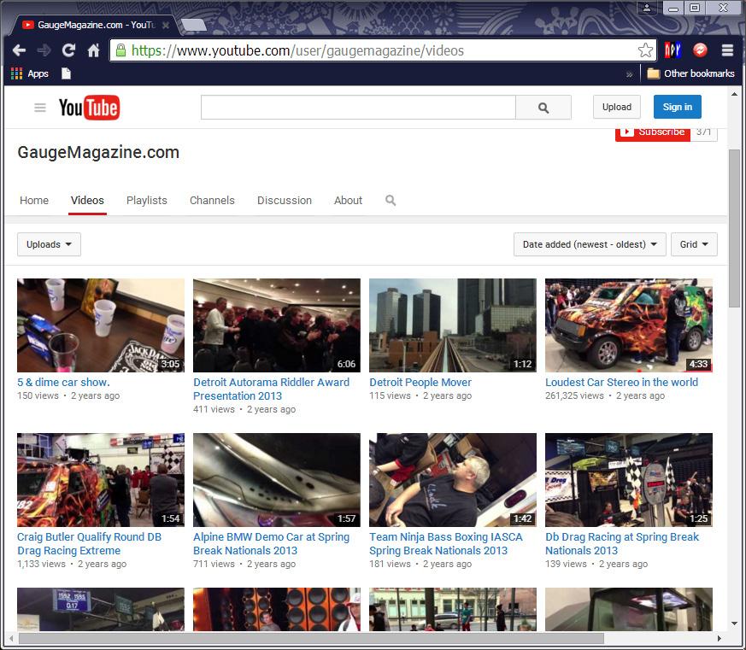Search the channel using magnifier icon
The image size is (746, 650).
[x=391, y=200]
